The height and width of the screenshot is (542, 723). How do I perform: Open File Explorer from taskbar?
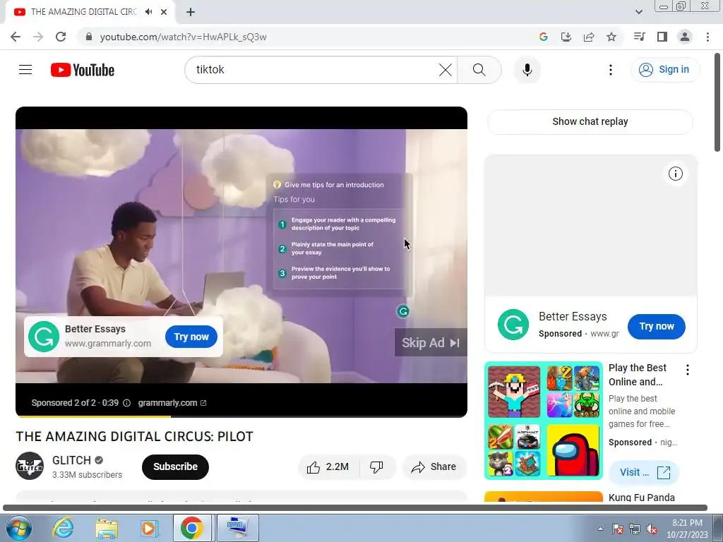coord(107,528)
